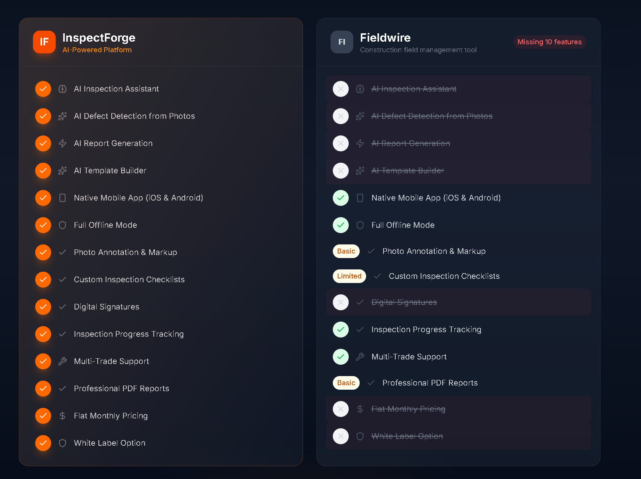The width and height of the screenshot is (641, 479).
Task: Click phone icon beside Fieldwire Native Mobile App
Action: (360, 198)
